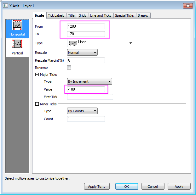
Task: Open the scale Type Linear dropdown
Action: [x=100, y=43]
